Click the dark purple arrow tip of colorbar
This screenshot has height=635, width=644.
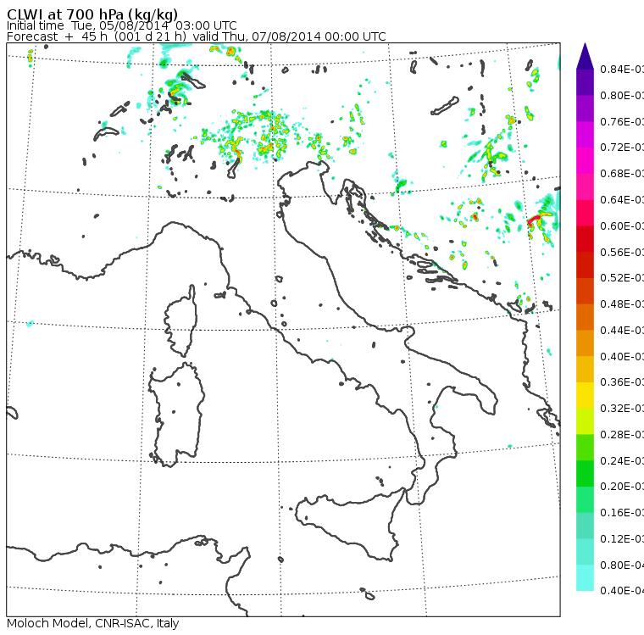click(x=585, y=57)
